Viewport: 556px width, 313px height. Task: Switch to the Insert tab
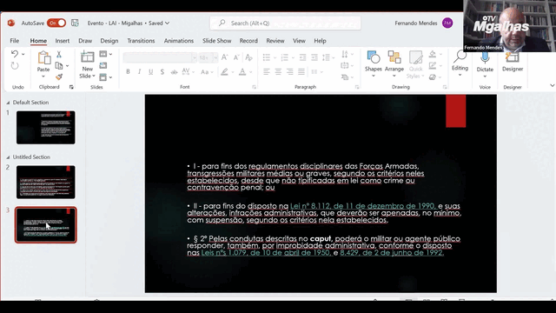click(63, 41)
